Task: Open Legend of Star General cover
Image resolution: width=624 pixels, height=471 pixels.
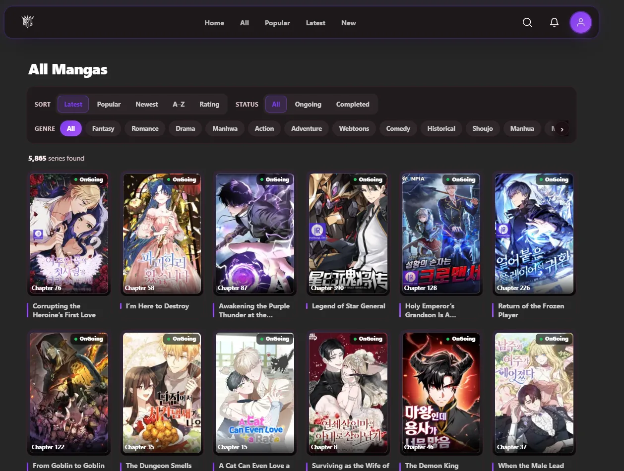Action: point(348,234)
